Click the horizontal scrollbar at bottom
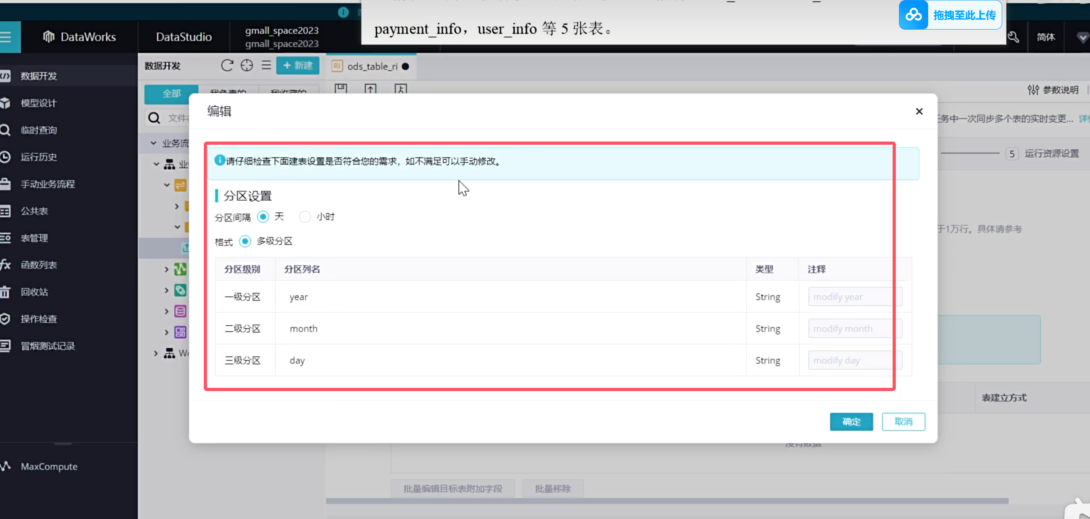 tap(666, 501)
